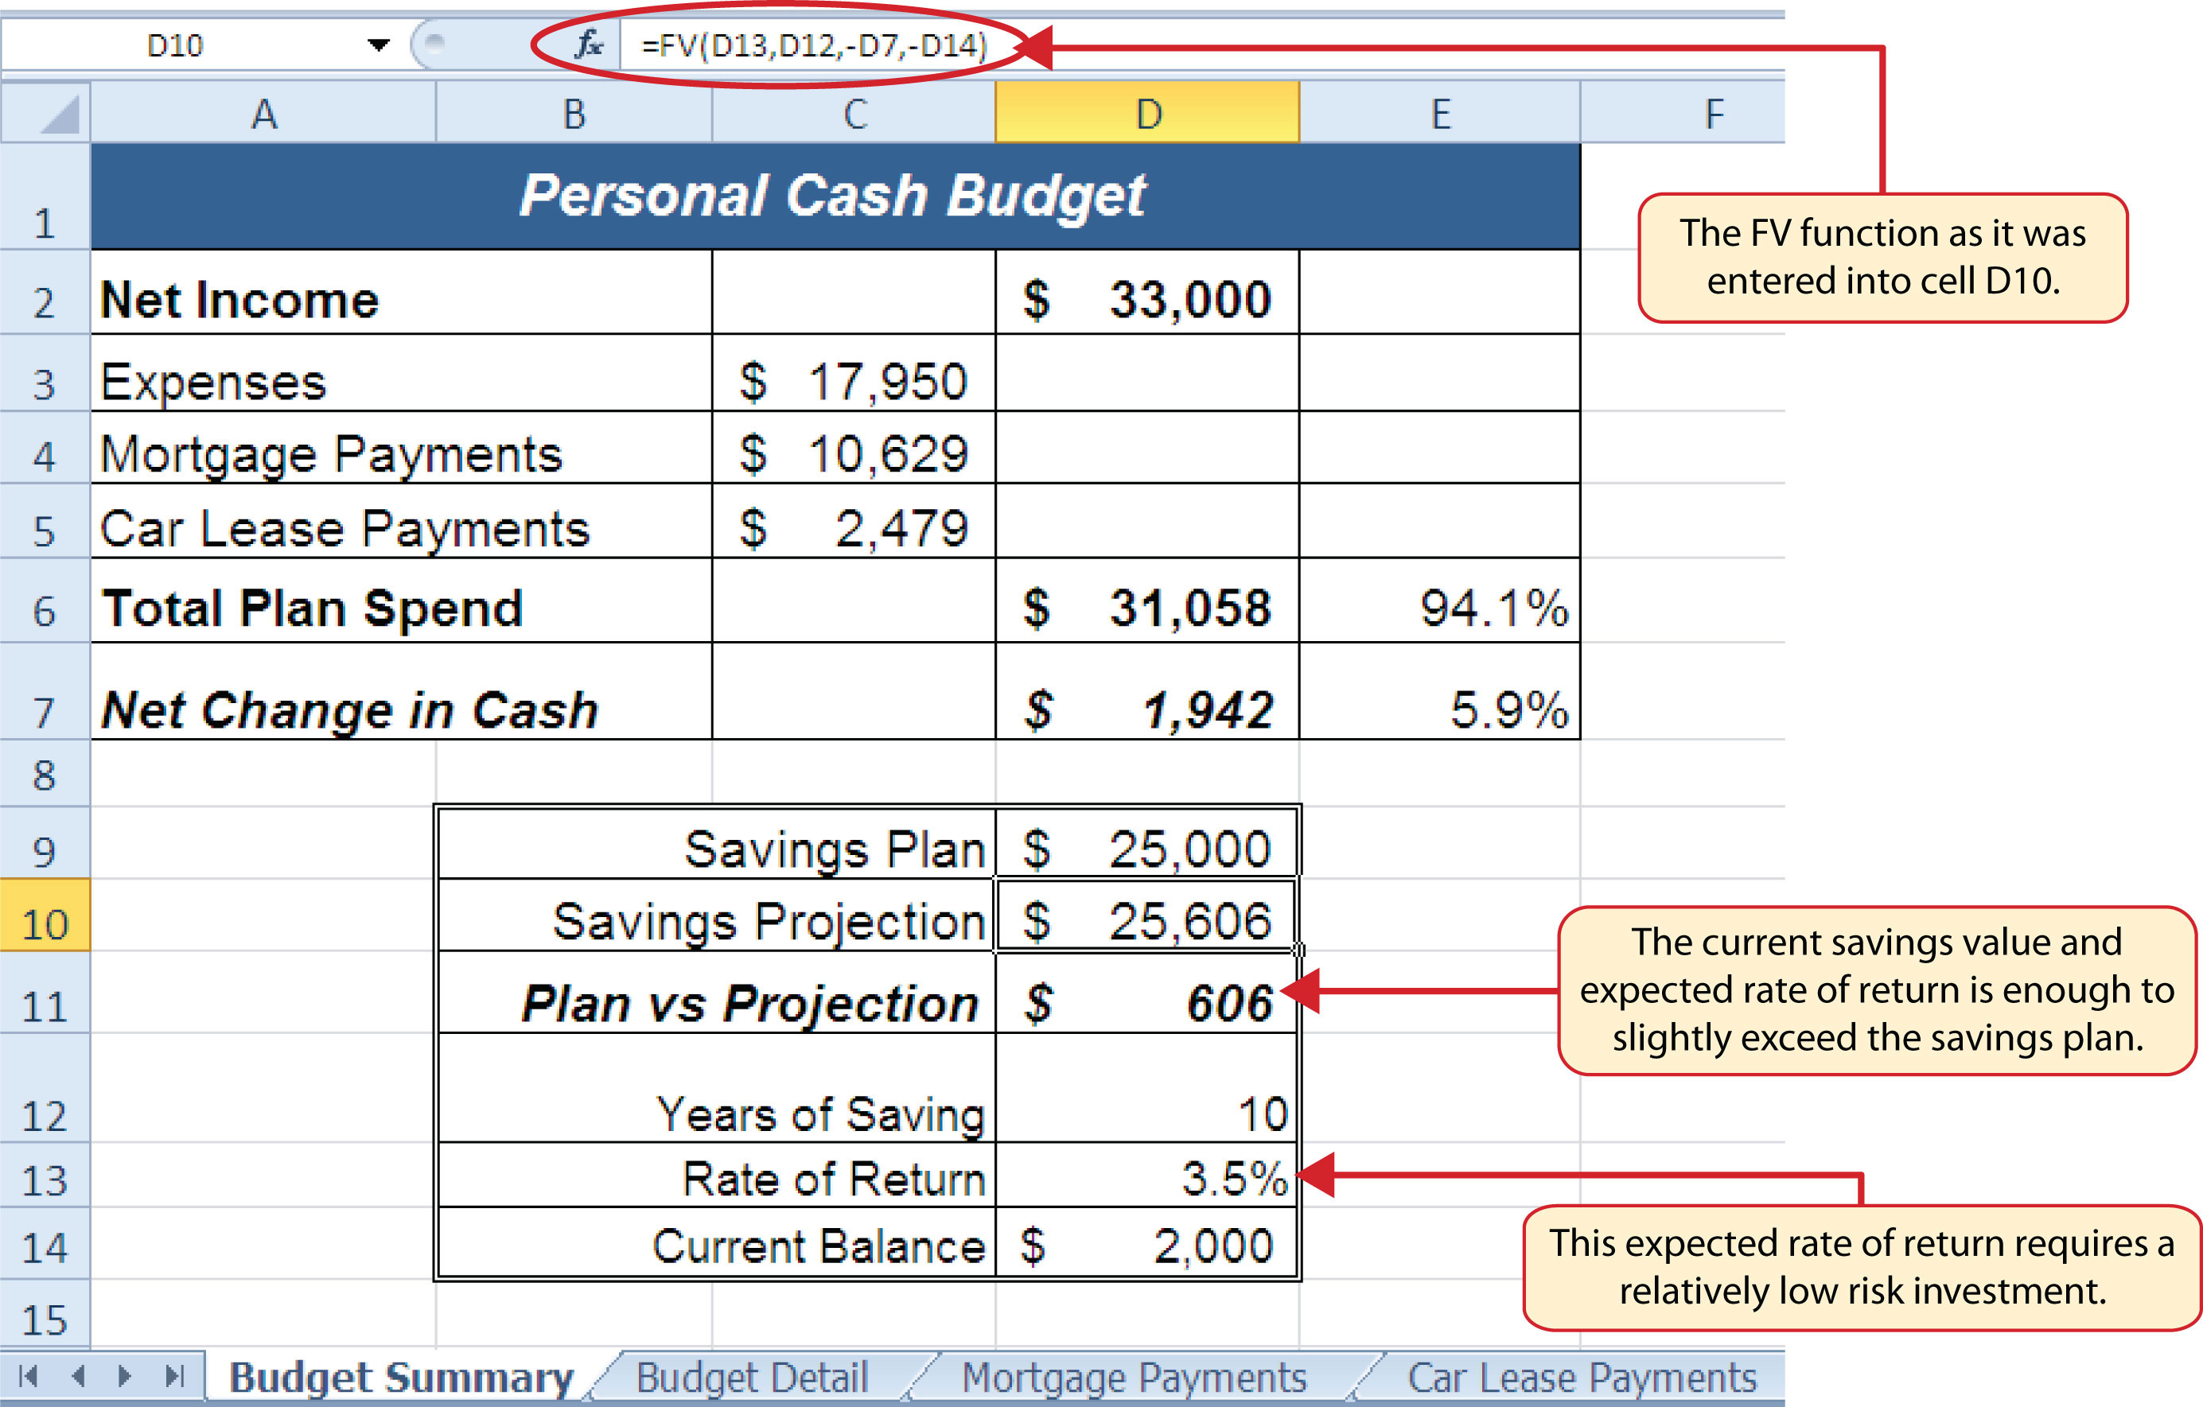Select the 2,000 Current Balance value
2203x1407 pixels.
[1147, 1243]
